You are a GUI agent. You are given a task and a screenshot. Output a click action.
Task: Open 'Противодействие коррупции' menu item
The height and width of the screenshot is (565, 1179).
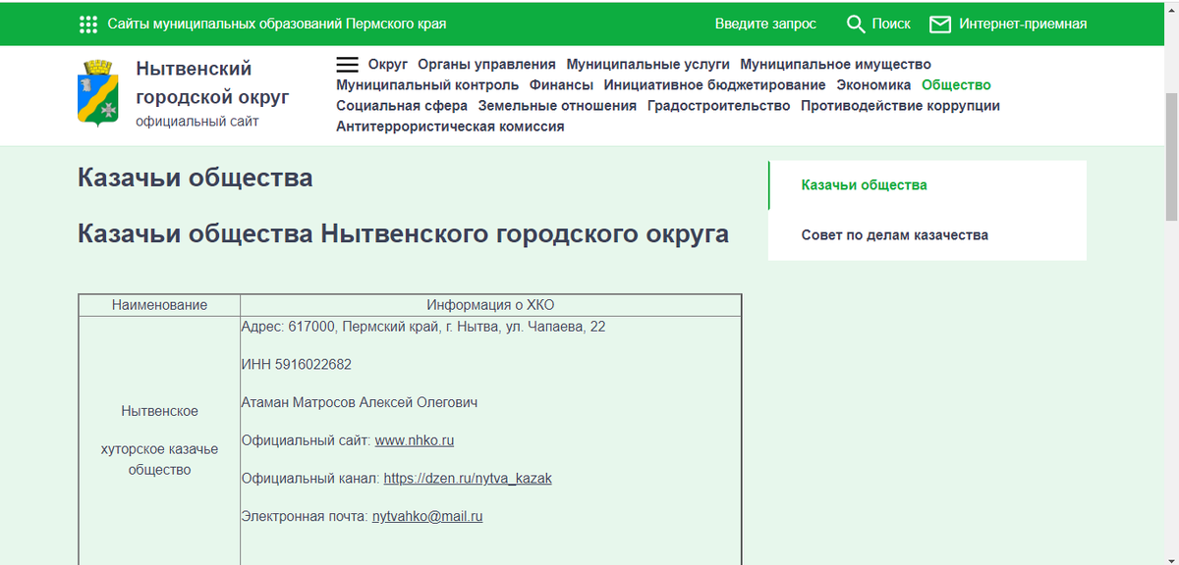[900, 106]
